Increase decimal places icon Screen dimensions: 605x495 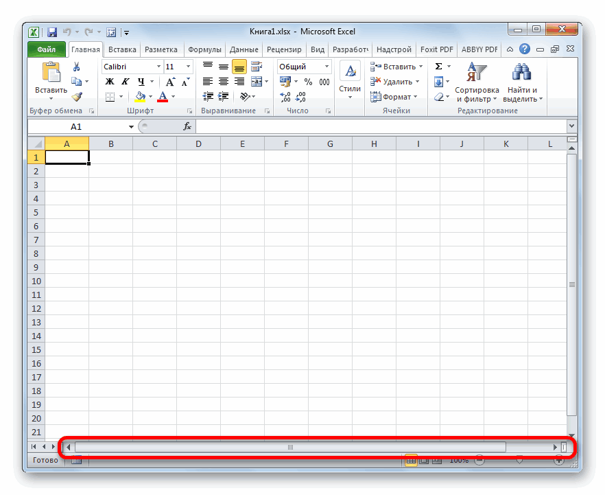pos(285,97)
